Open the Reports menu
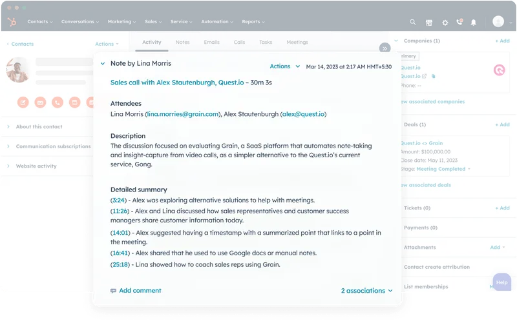 [x=253, y=22]
